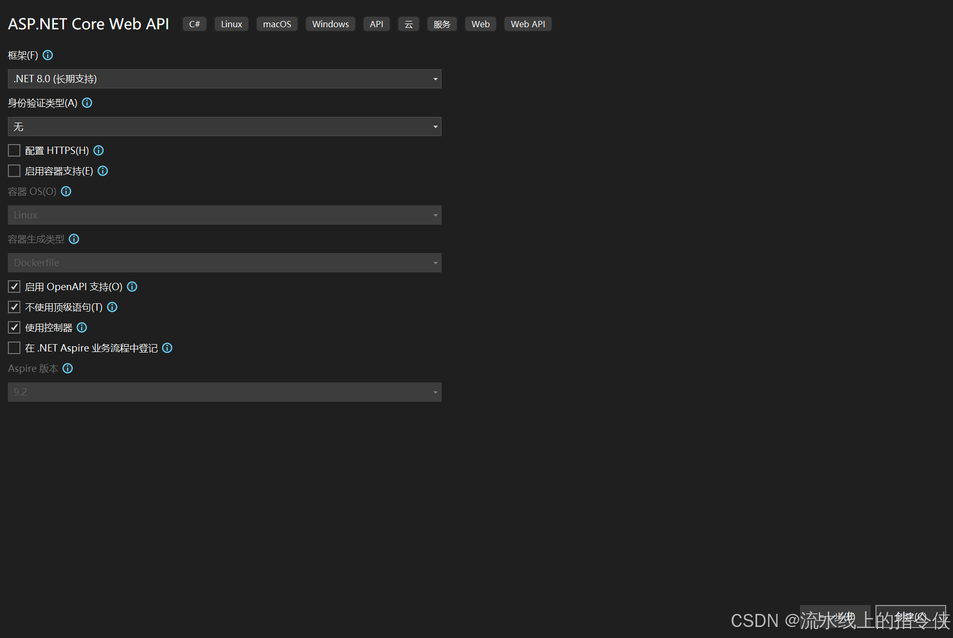The image size is (953, 638).
Task: Click the info icon after .NET Aspire 业务流程中登记
Action: tap(167, 348)
